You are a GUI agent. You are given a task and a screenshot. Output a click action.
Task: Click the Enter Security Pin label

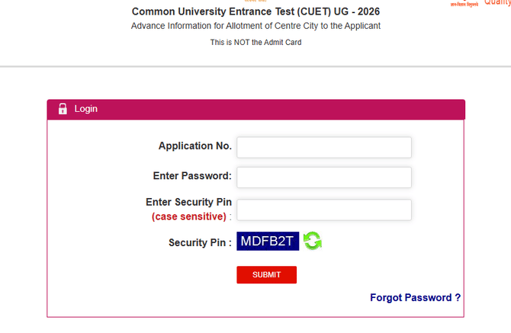pos(188,202)
